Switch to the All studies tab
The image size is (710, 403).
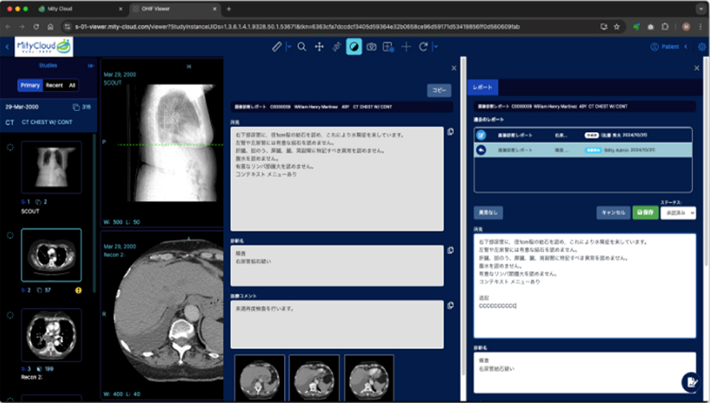(x=72, y=85)
